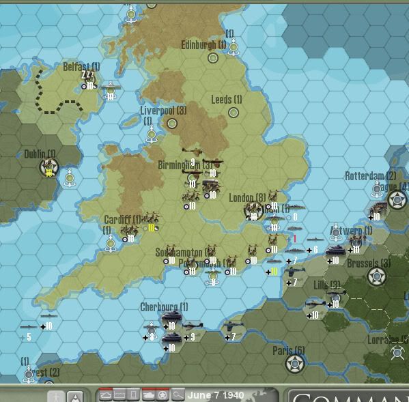Click the anchor port icon near Edinburgh
The image size is (409, 402).
[x=234, y=47]
